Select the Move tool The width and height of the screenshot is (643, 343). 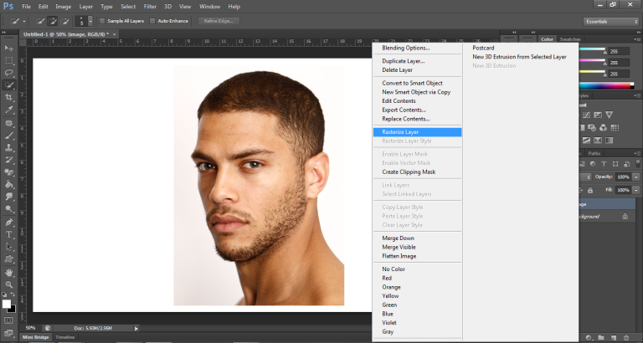tap(9, 49)
